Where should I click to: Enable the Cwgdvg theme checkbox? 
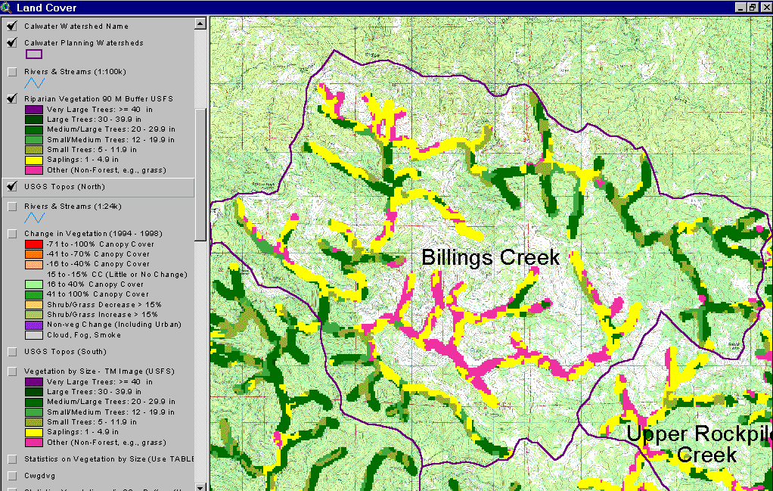pyautogui.click(x=12, y=476)
